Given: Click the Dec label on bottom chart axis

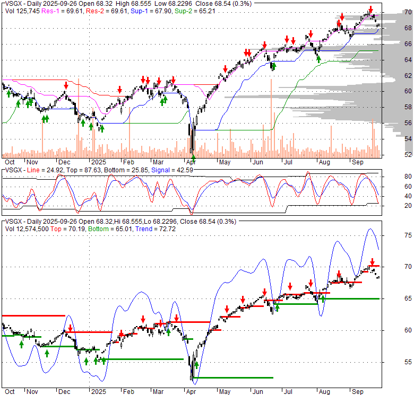Looking at the screenshot, I should (x=64, y=392).
